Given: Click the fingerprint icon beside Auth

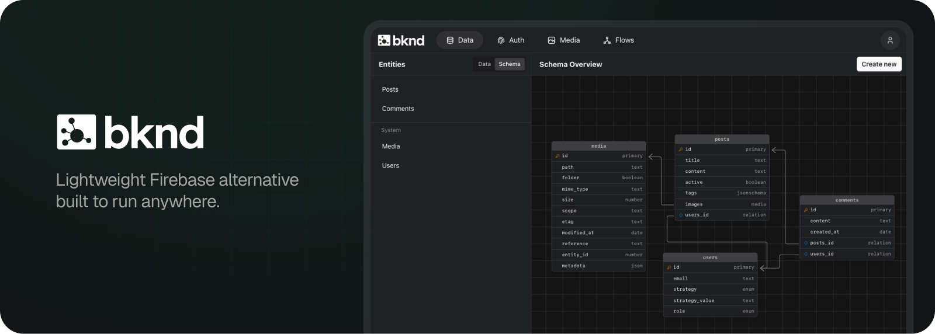Looking at the screenshot, I should (501, 40).
